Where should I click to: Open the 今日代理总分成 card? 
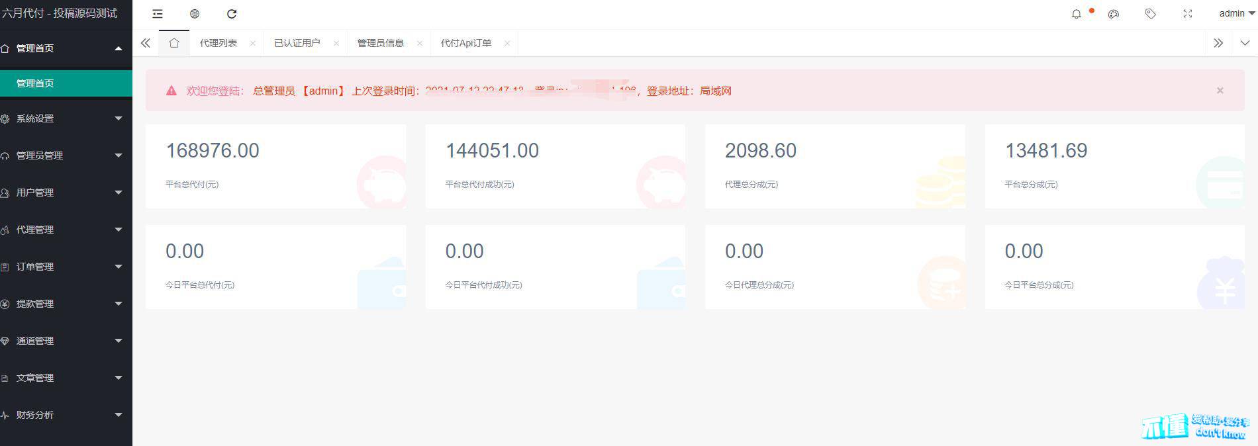(835, 267)
